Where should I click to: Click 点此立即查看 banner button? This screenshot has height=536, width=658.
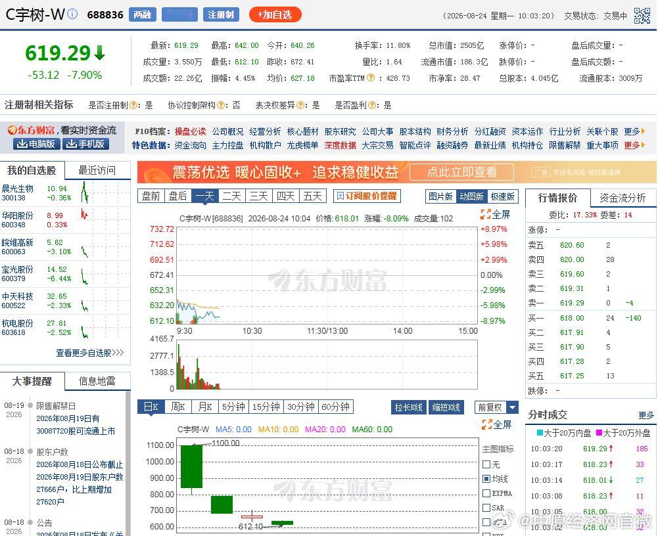pos(461,172)
